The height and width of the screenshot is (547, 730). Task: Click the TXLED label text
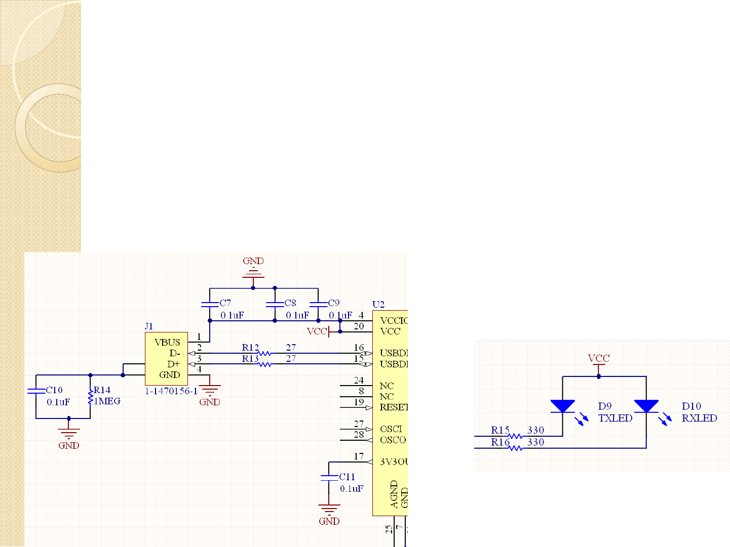(616, 418)
